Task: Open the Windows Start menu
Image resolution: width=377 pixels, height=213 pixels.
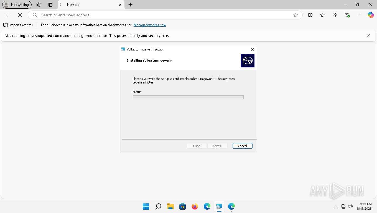Action: click(x=146, y=206)
